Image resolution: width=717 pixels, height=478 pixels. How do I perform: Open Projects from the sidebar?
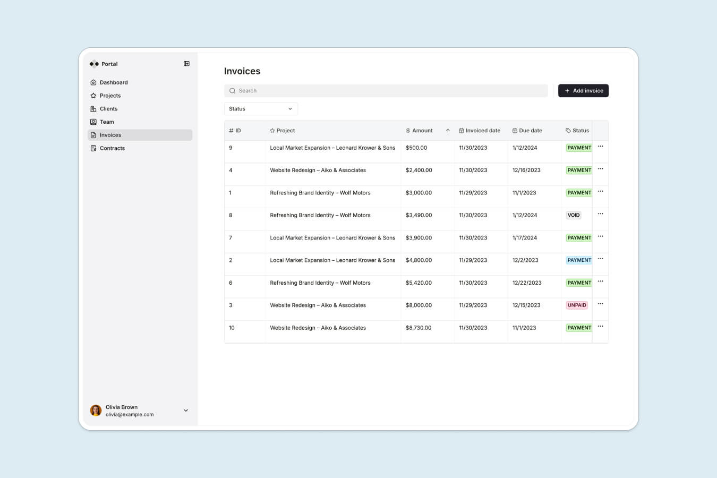[140, 96]
